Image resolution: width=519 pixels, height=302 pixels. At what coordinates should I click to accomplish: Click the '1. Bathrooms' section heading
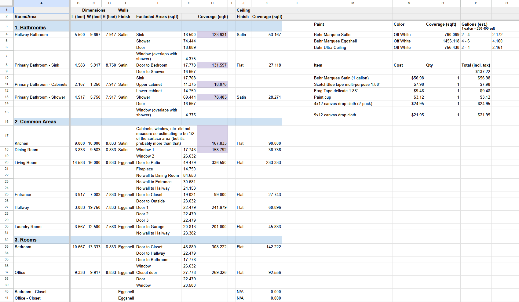pos(30,27)
